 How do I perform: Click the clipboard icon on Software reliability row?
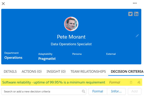[131, 82]
